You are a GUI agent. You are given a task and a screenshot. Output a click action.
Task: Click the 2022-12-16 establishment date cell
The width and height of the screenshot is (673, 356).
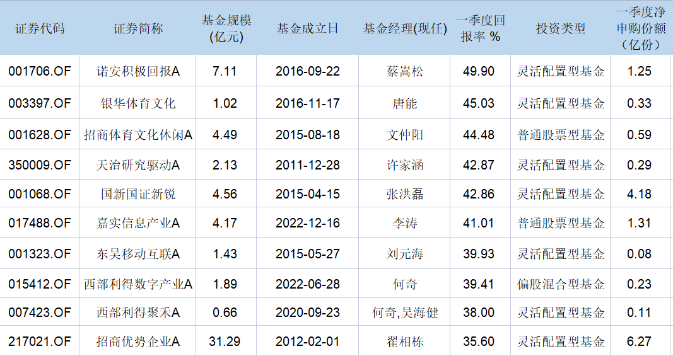click(x=307, y=224)
